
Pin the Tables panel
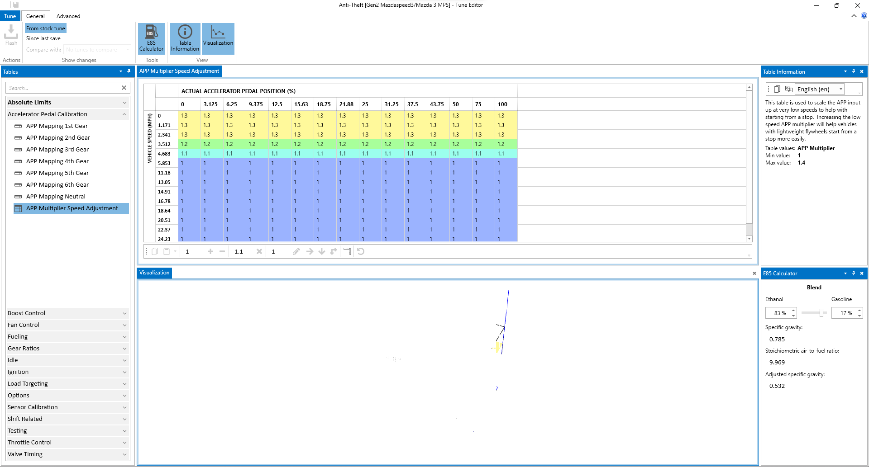coord(129,71)
